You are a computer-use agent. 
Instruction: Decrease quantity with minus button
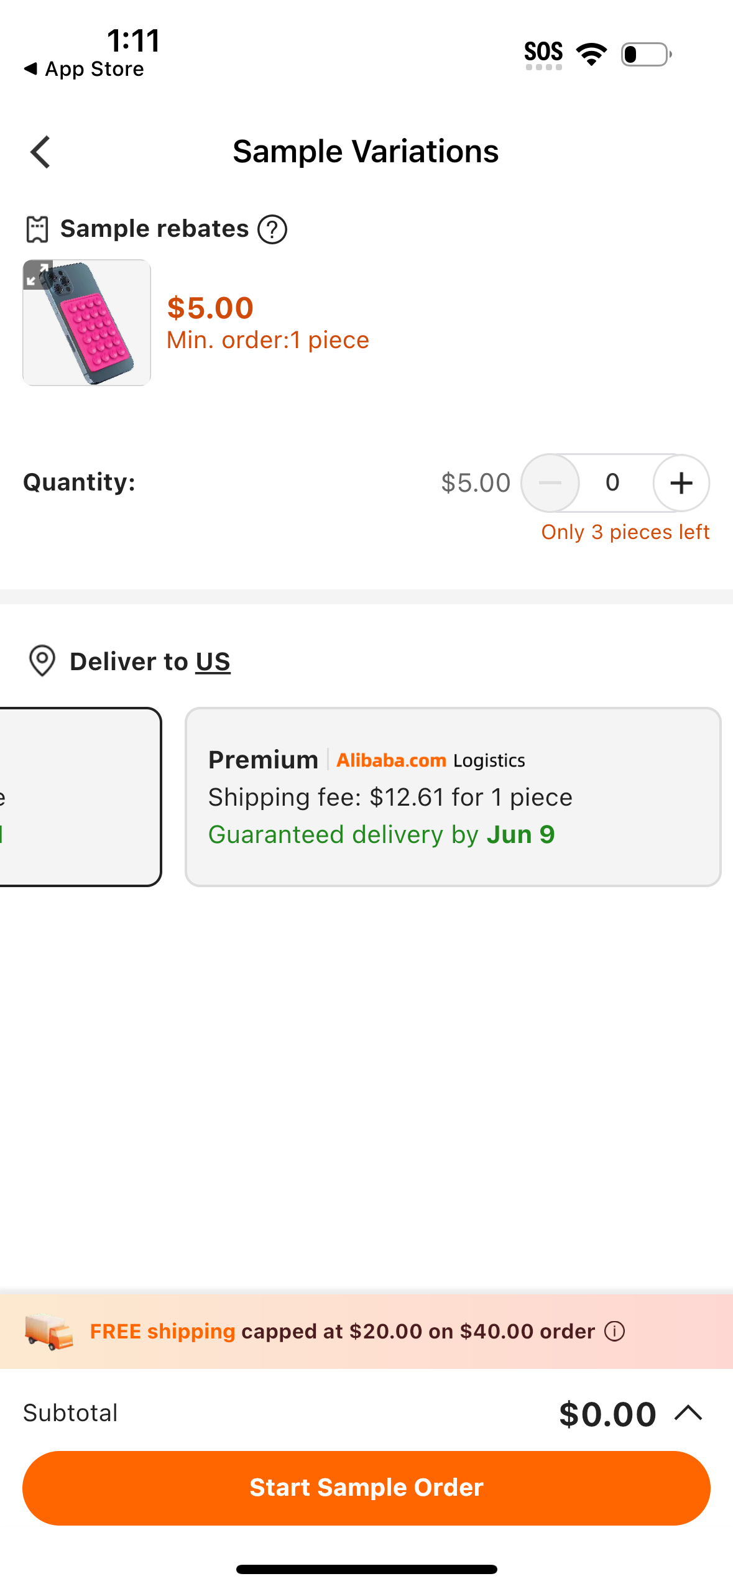550,483
